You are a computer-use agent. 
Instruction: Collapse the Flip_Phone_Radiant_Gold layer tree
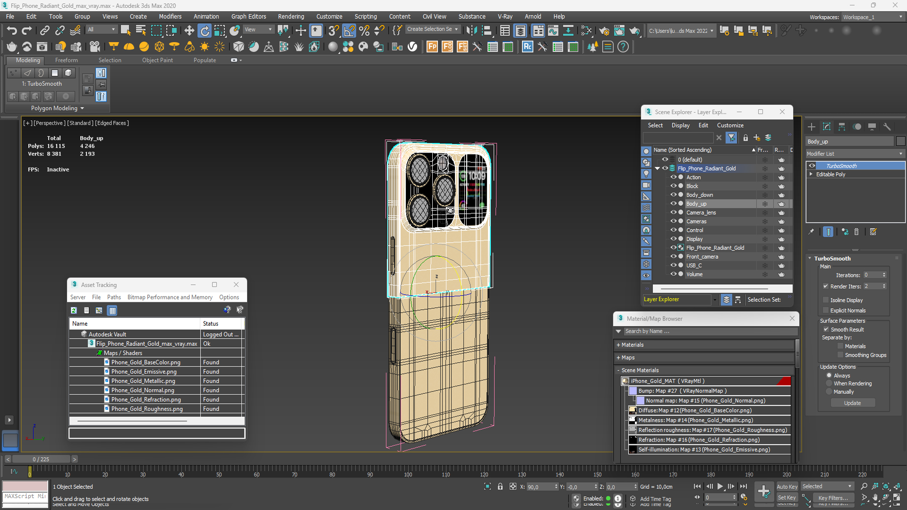[657, 169]
